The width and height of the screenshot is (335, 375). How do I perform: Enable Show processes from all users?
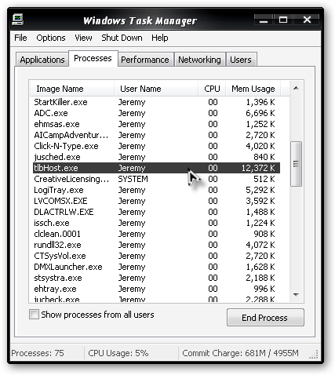coord(34,315)
